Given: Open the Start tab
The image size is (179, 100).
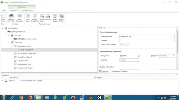Looking at the screenshot, I should pyautogui.click(x=4, y=11).
